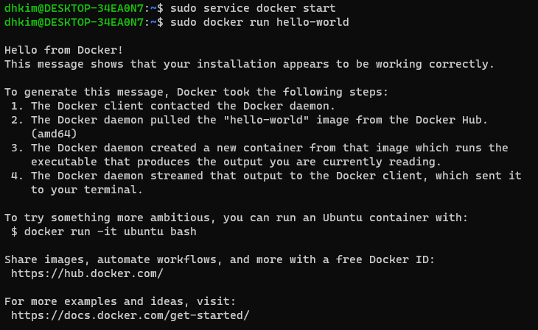Click the 'Hello from Docker!' line
The width and height of the screenshot is (538, 330).
click(64, 50)
